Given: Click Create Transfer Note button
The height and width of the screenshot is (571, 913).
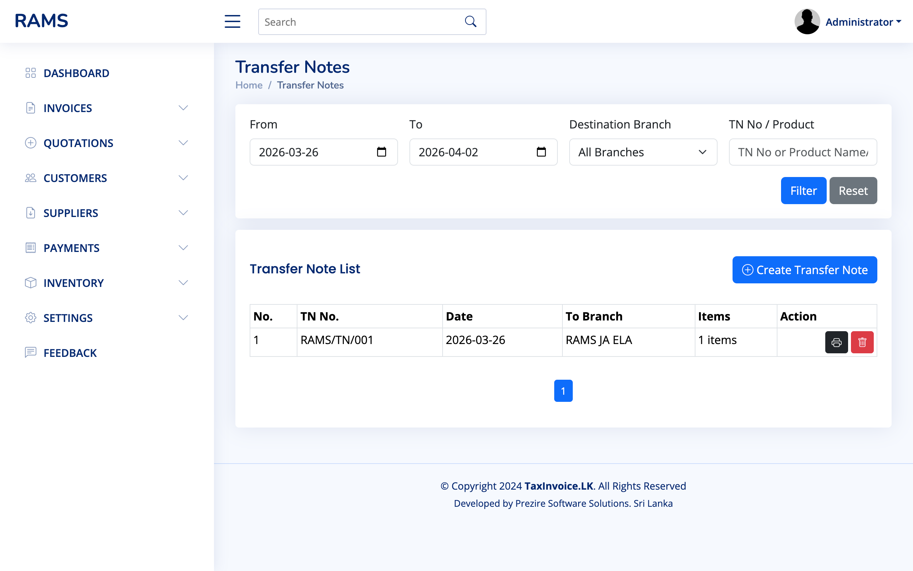Looking at the screenshot, I should point(804,270).
